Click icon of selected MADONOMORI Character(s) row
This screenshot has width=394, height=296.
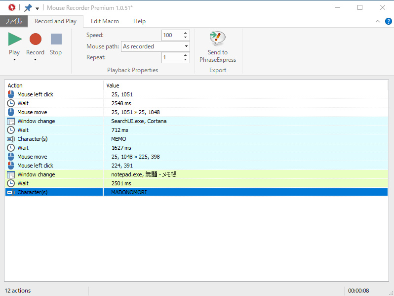[11, 192]
